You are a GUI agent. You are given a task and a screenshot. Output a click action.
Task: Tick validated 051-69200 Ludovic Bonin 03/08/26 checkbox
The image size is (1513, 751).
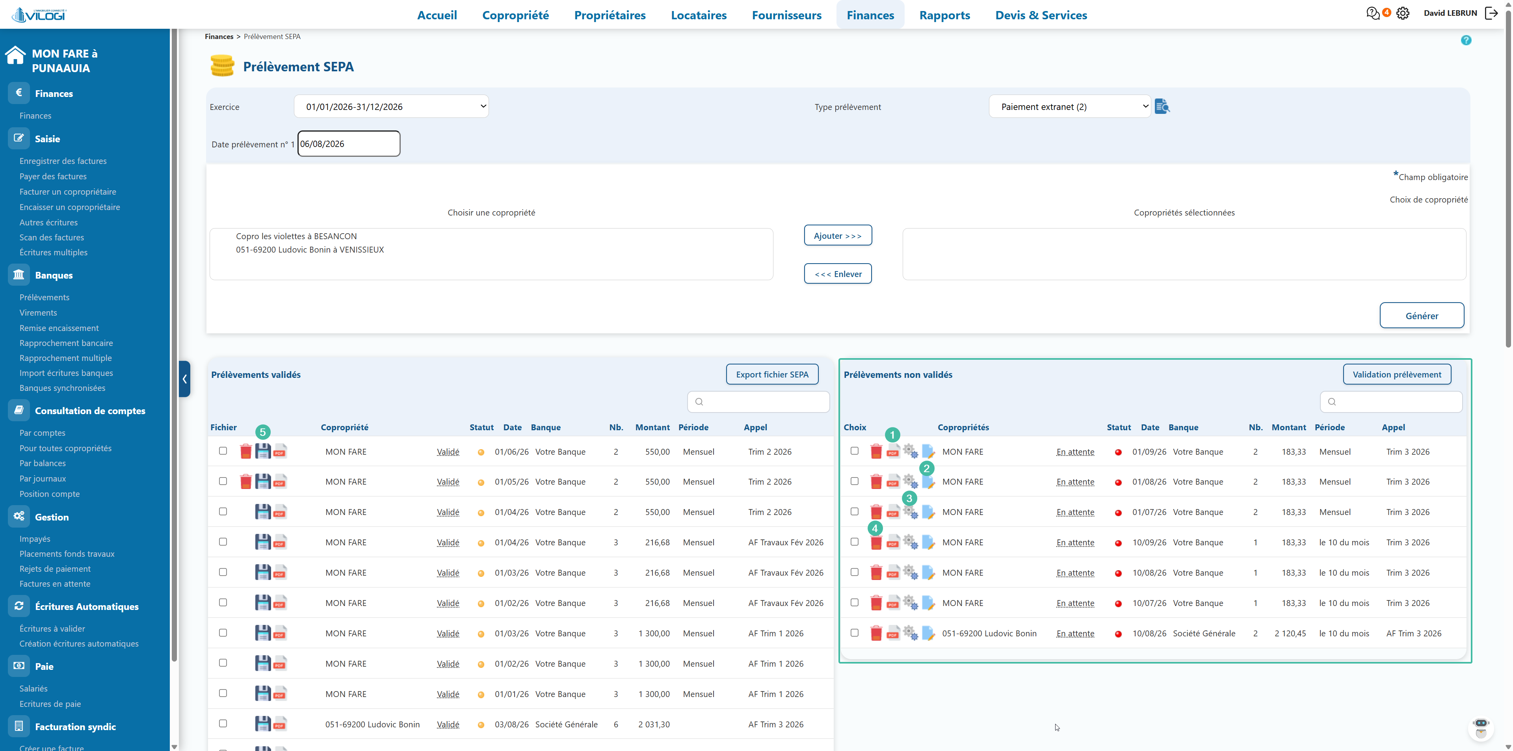click(x=223, y=723)
